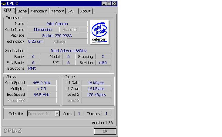Click the Package value Socket 370 PPGA
The width and height of the screenshot is (222, 137).
tap(57, 35)
